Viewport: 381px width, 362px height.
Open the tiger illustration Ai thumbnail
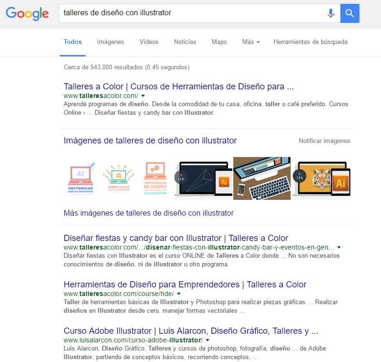[321, 178]
